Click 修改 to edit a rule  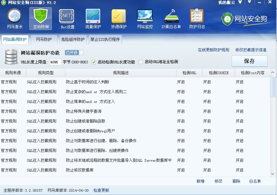(218, 181)
